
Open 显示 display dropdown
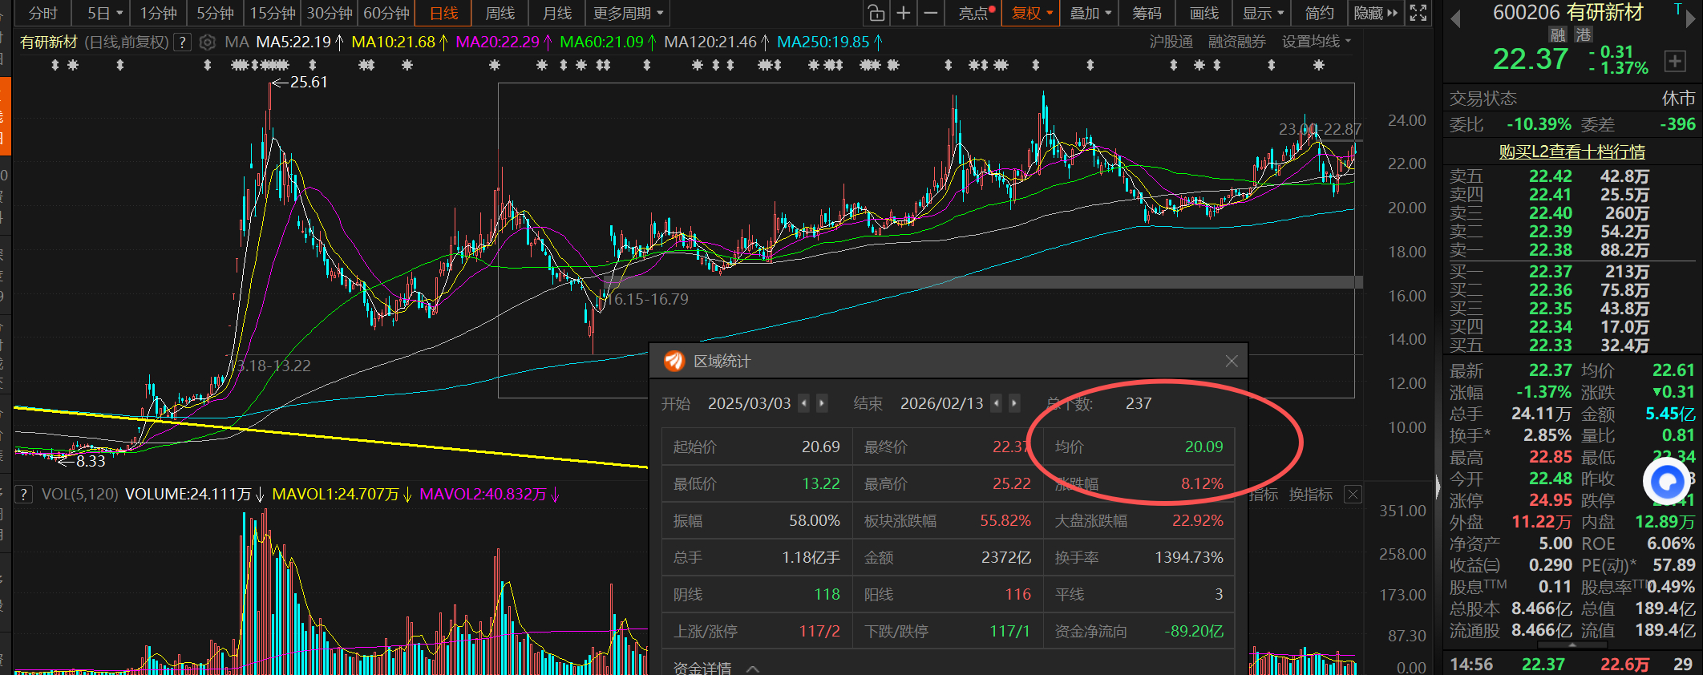point(1263,13)
